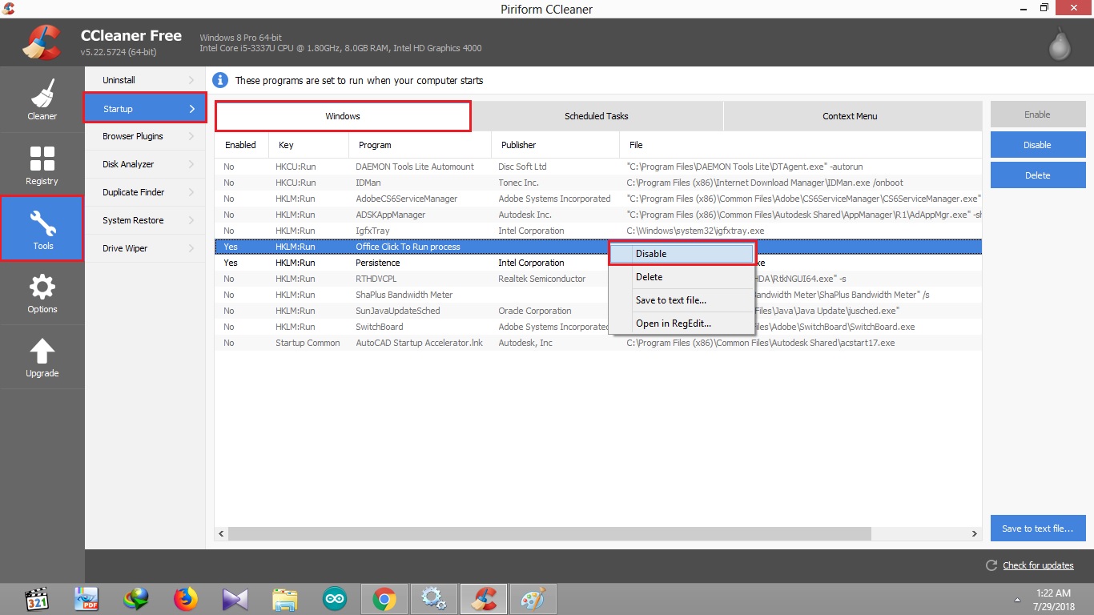1094x615 pixels.
Task: Click the blue Disable button on right
Action: (x=1037, y=145)
